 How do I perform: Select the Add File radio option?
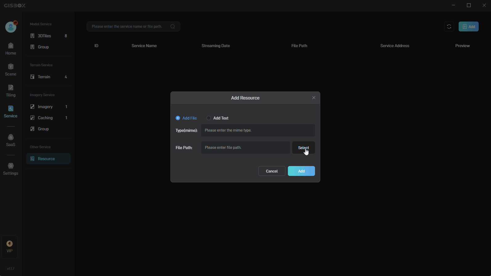178,118
